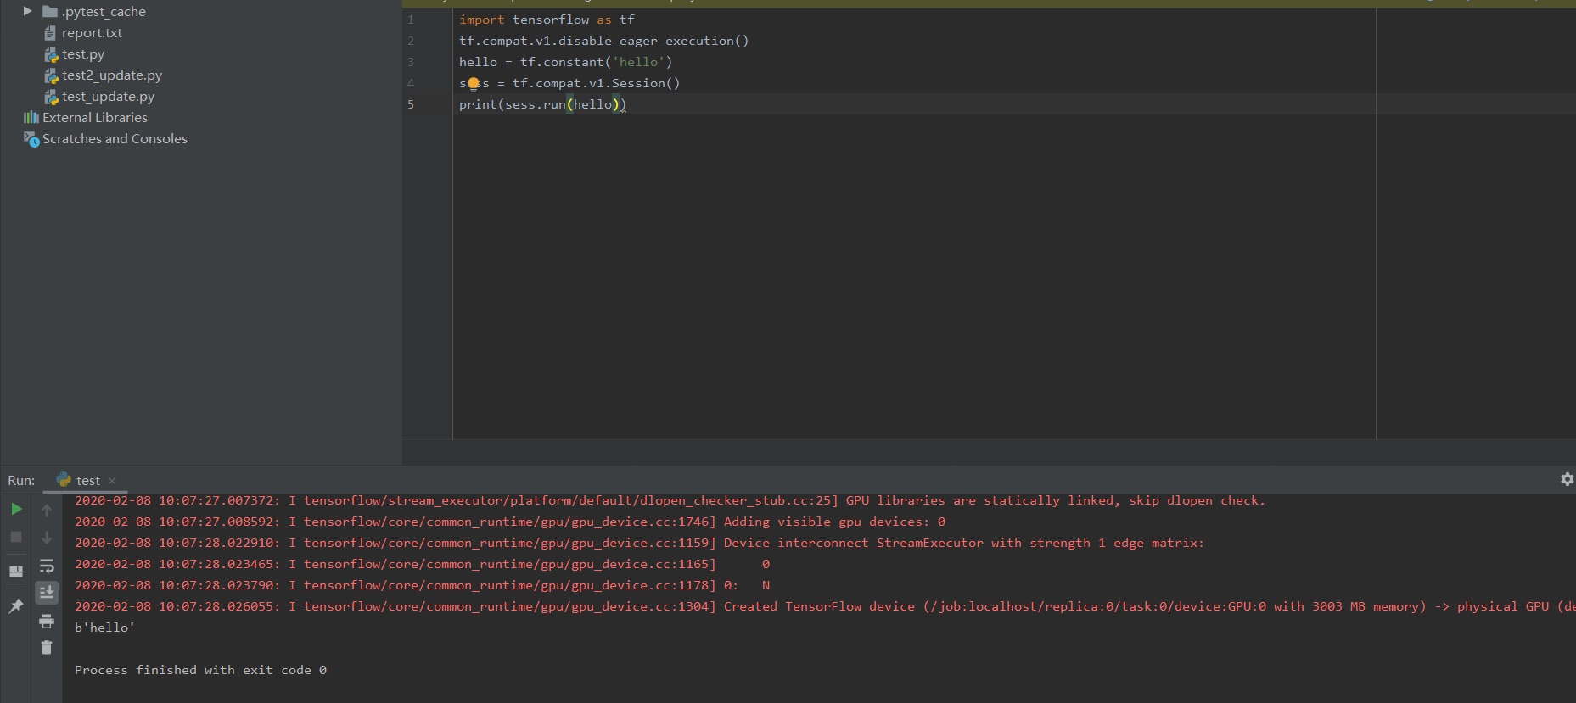Click the gpu_device.cc:1165 log line
Viewport: 1576px width, 703px height.
(422, 564)
